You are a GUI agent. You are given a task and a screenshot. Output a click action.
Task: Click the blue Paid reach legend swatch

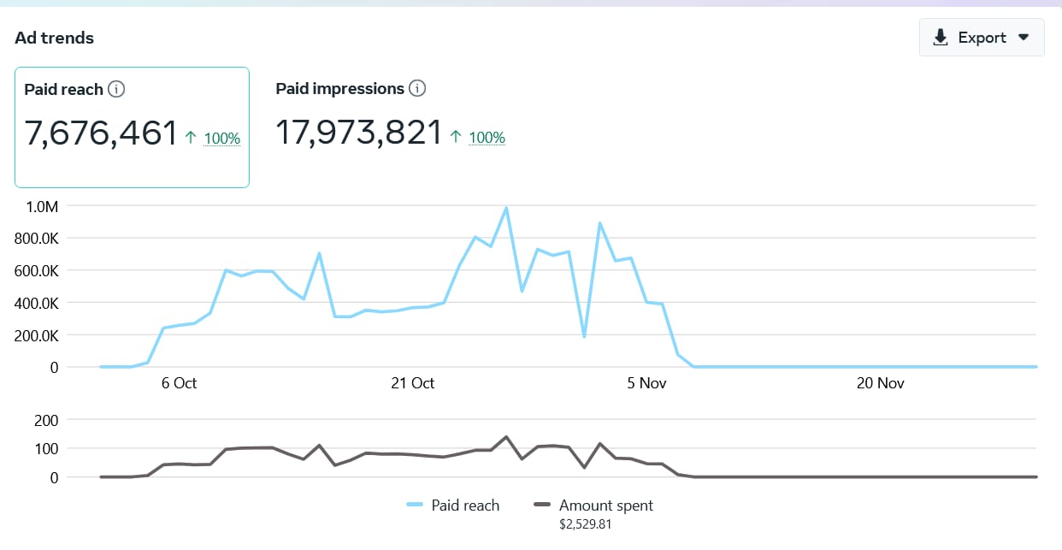coord(415,506)
